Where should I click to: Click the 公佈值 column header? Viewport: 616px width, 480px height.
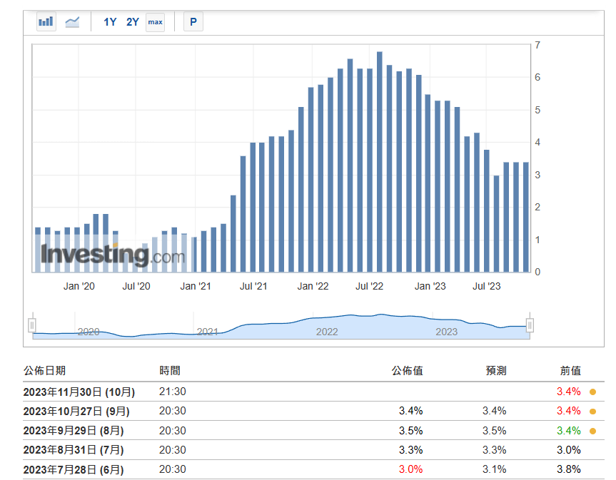click(407, 371)
